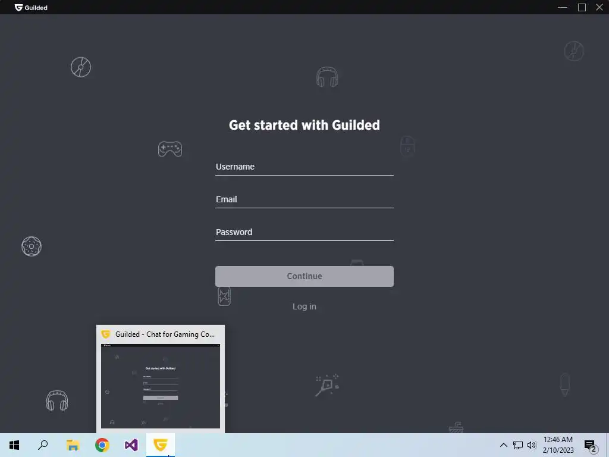This screenshot has height=457, width=609.
Task: Click the preview title 'Guilded - Chat for Gaming Co...'
Action: coord(165,334)
